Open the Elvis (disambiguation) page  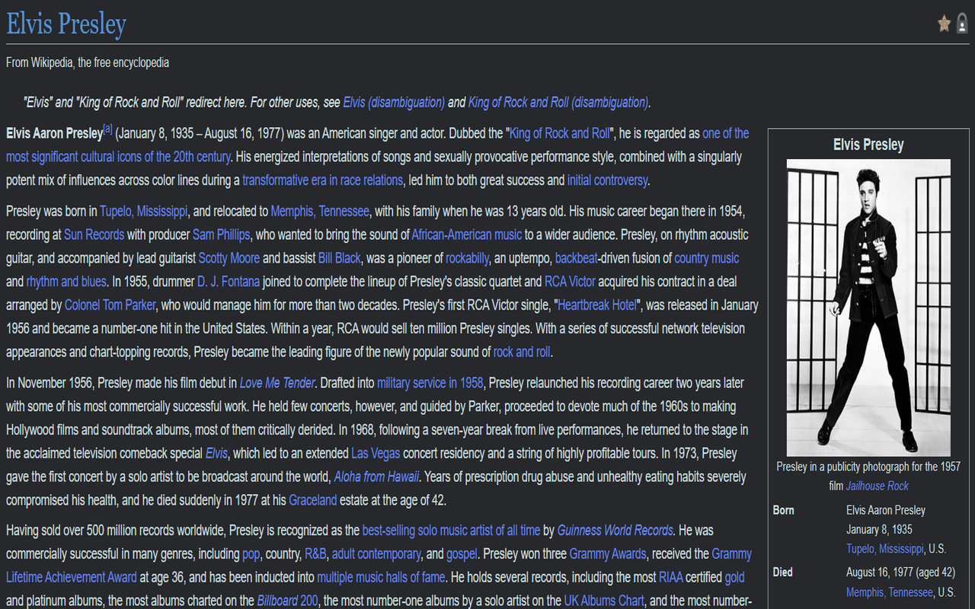(393, 101)
